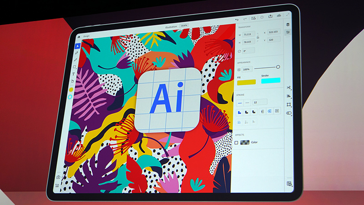This screenshot has width=364, height=205.
Task: Tap the Share export icon
Action: [x=270, y=16]
